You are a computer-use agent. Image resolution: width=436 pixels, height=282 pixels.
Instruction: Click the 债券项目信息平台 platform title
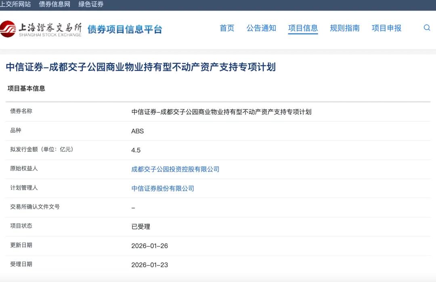[125, 29]
